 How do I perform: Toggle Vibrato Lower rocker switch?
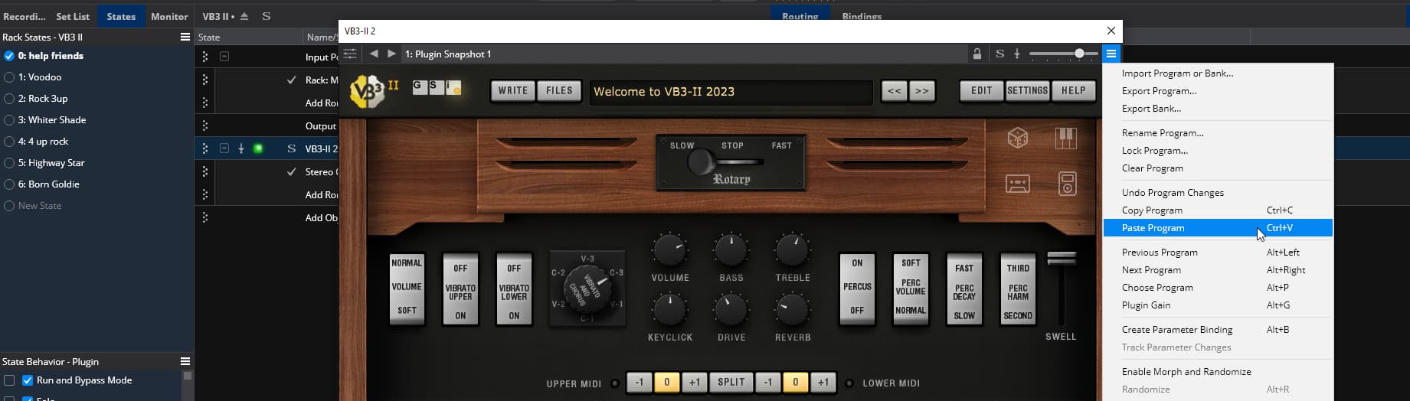(x=514, y=291)
